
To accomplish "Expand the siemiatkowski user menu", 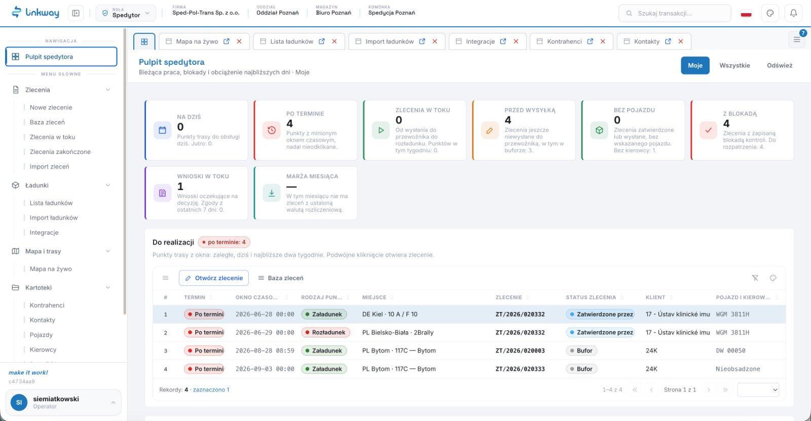I will coord(63,402).
